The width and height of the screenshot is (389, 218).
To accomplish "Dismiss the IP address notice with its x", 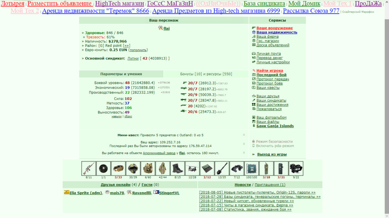I will 244,144.
